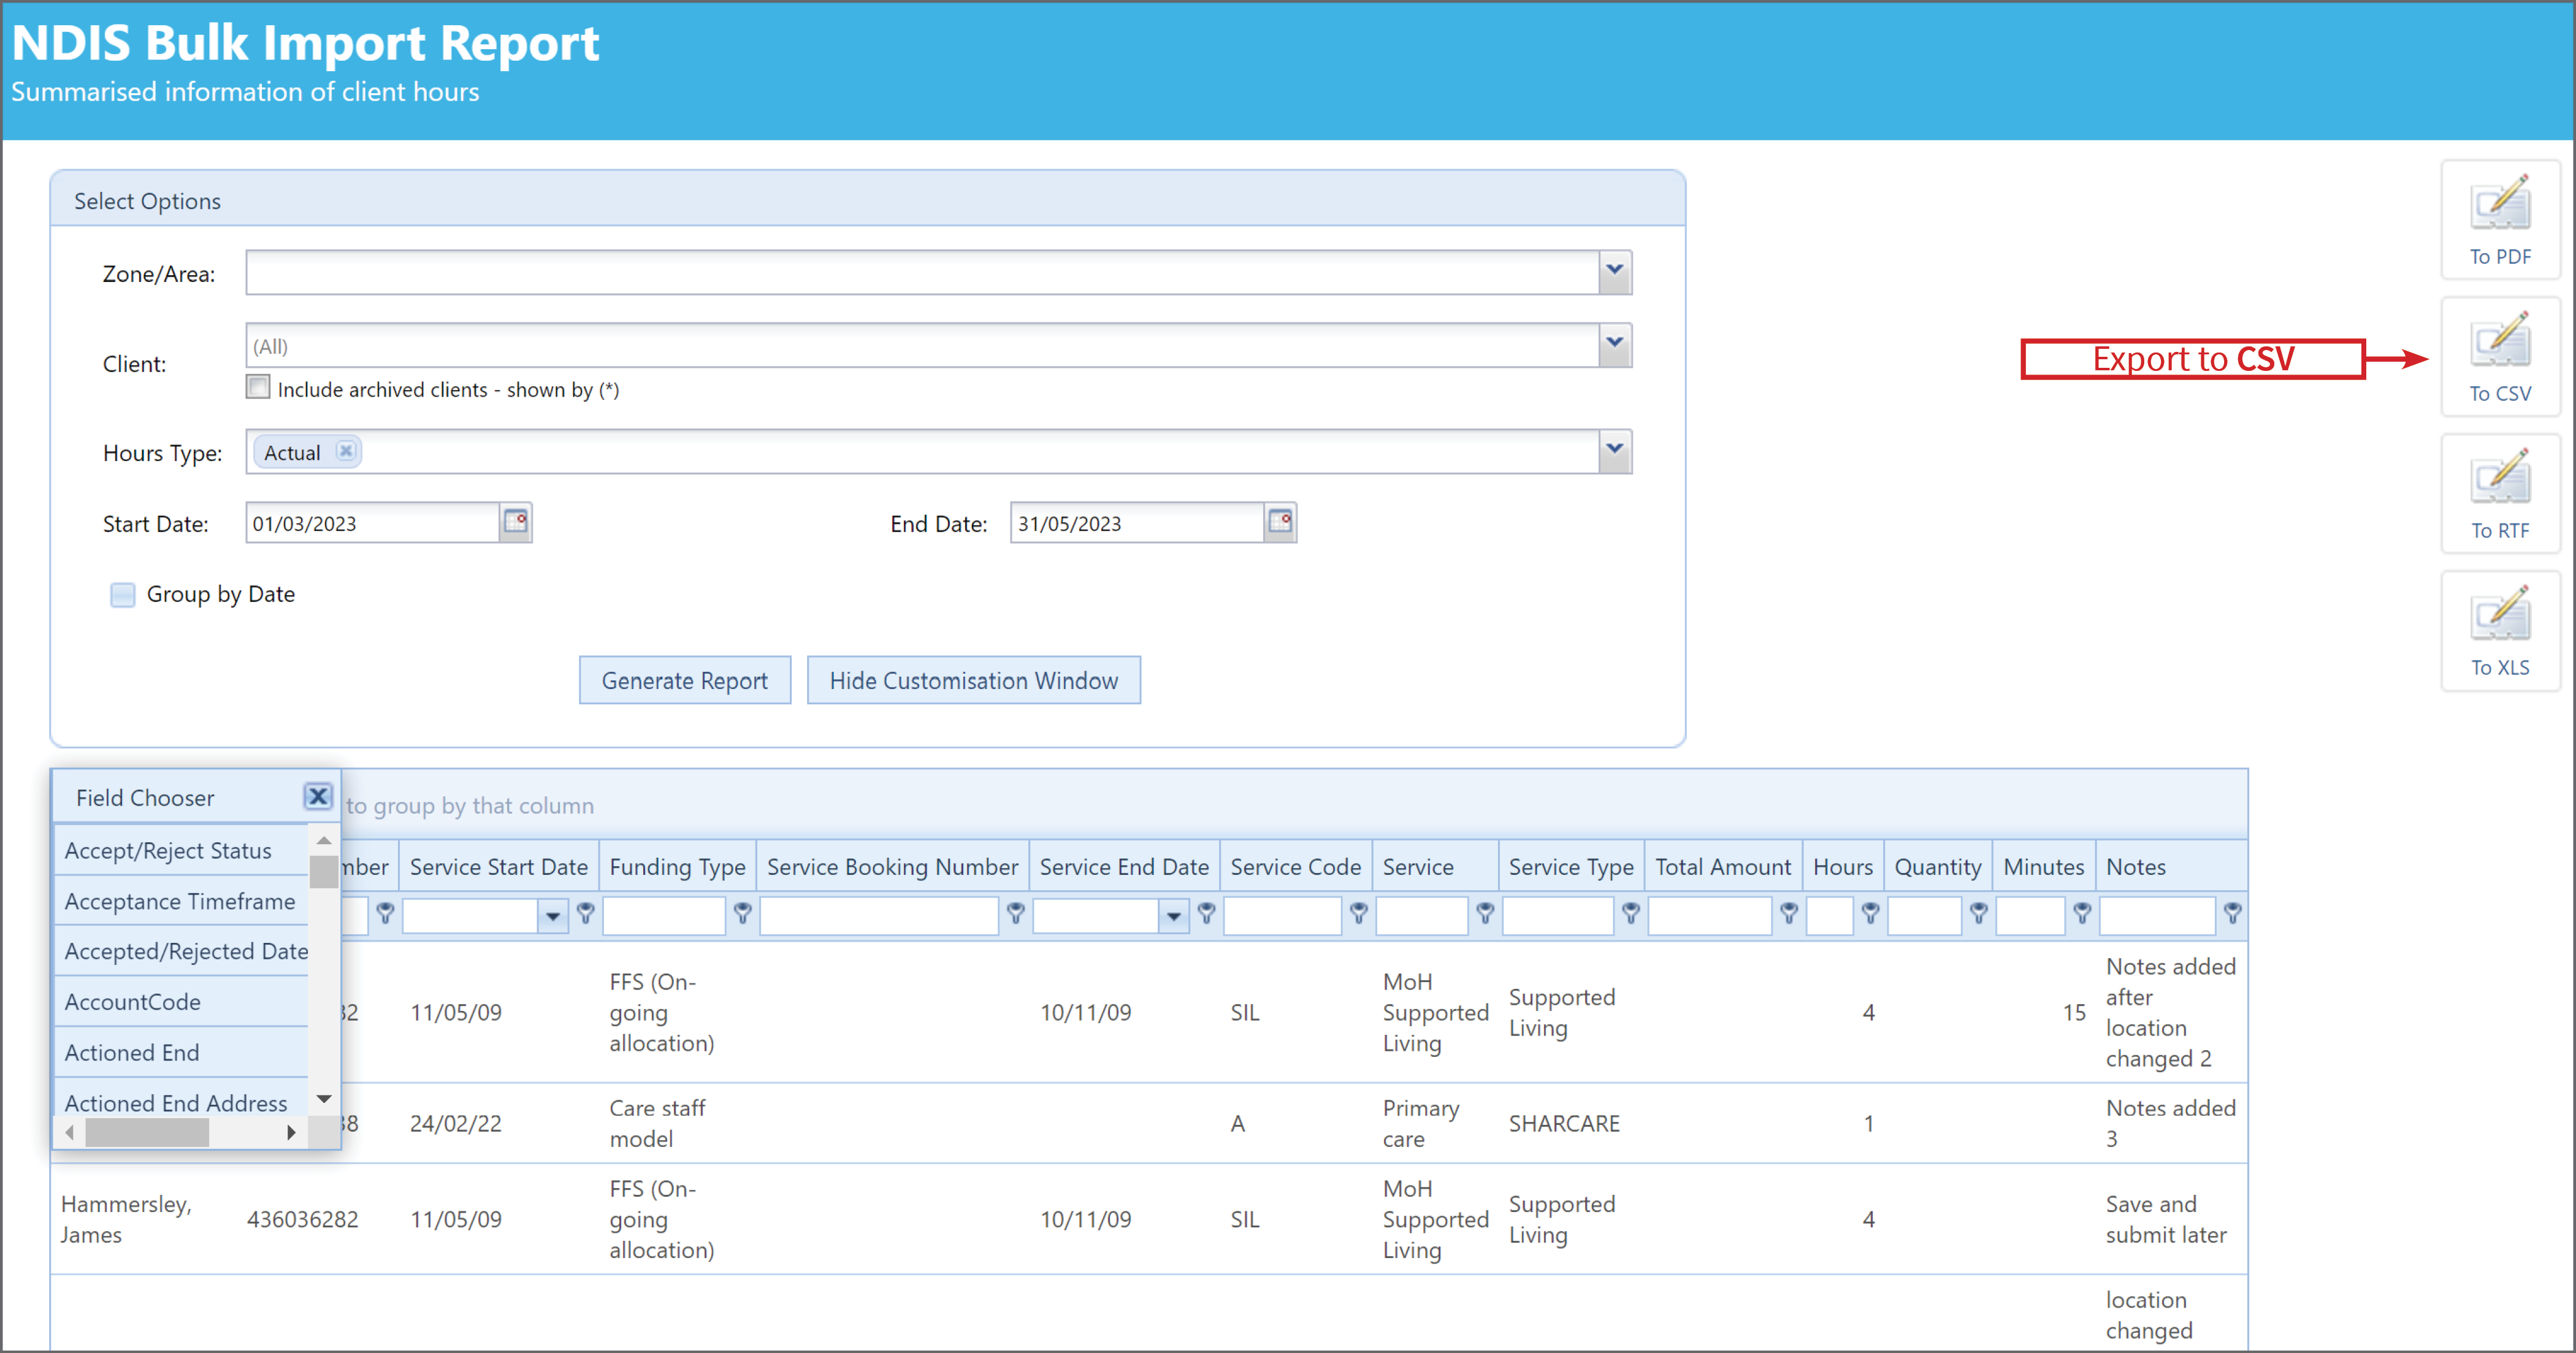The image size is (2576, 1353).
Task: Close the Field Chooser panel
Action: pyautogui.click(x=318, y=796)
